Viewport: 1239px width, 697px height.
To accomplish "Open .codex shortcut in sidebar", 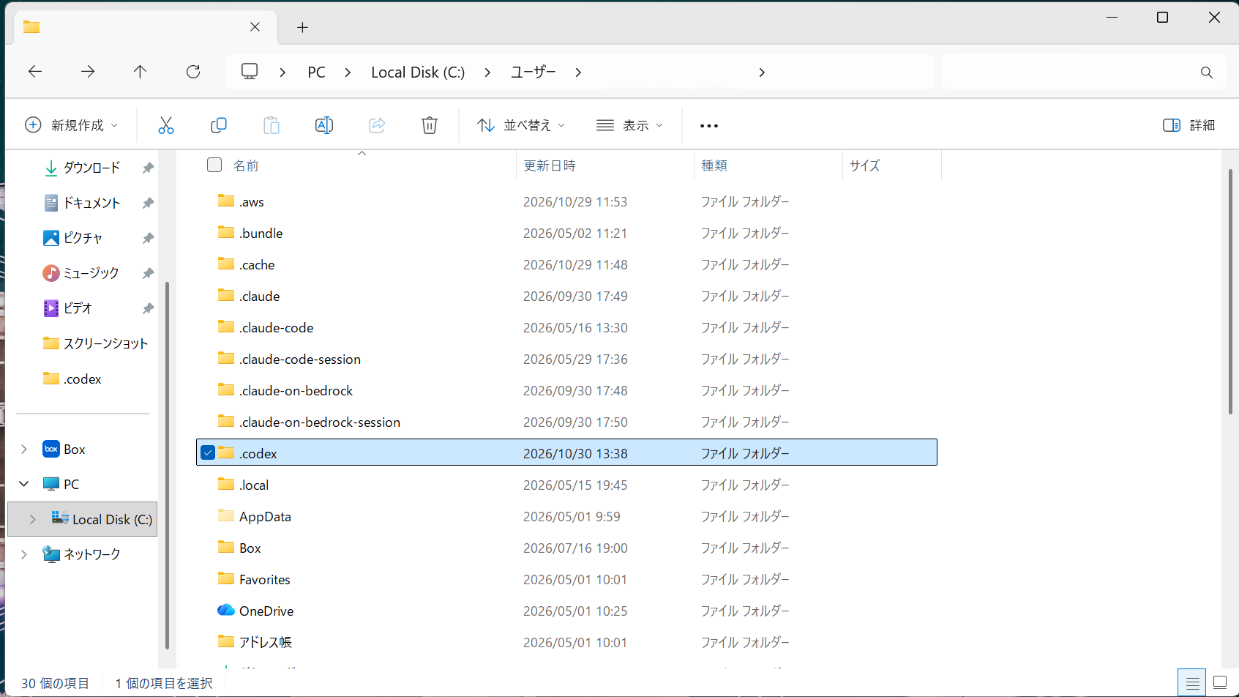I will (82, 379).
